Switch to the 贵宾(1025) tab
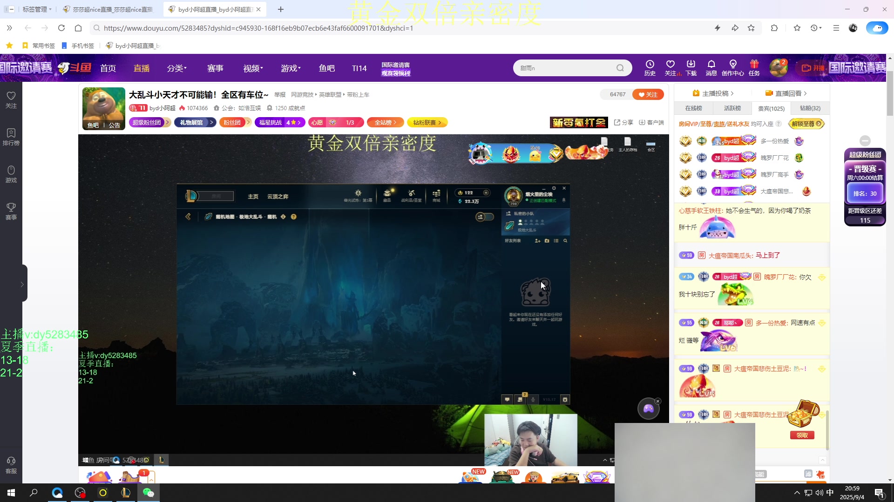This screenshot has width=894, height=502. (771, 108)
